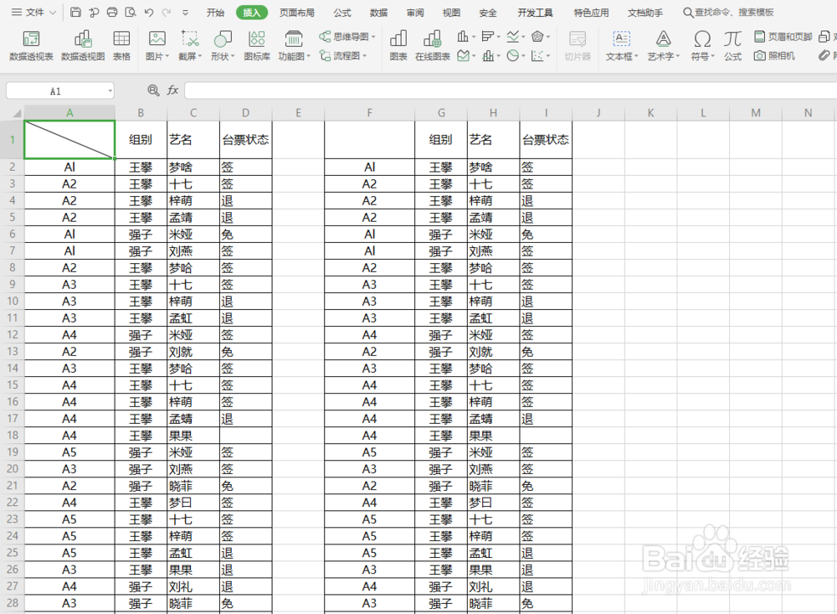Viewport: 837px width, 614px height.
Task: Open the 截屏 screenshot dropdown
Action: [190, 45]
